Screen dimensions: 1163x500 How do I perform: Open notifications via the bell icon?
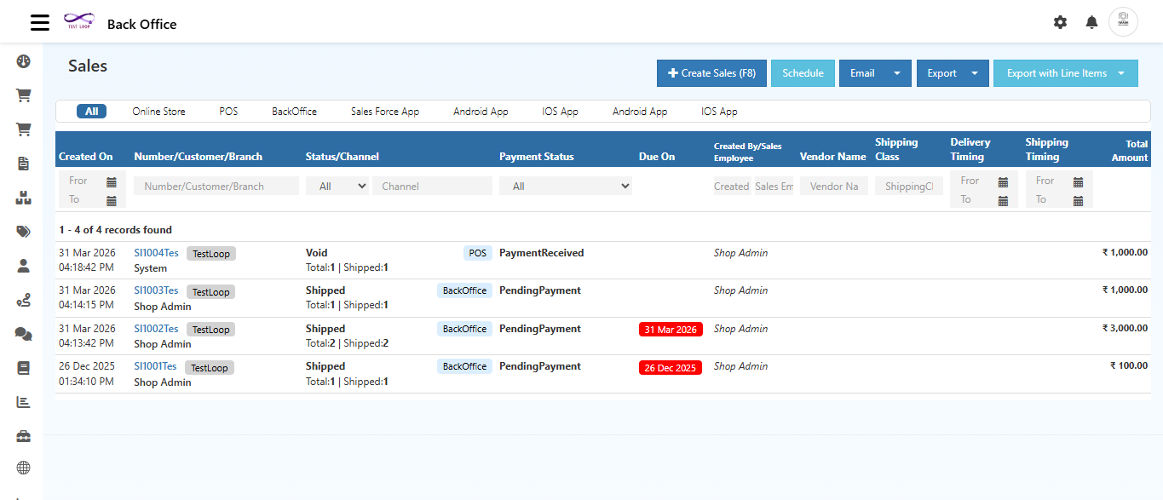pyautogui.click(x=1091, y=22)
